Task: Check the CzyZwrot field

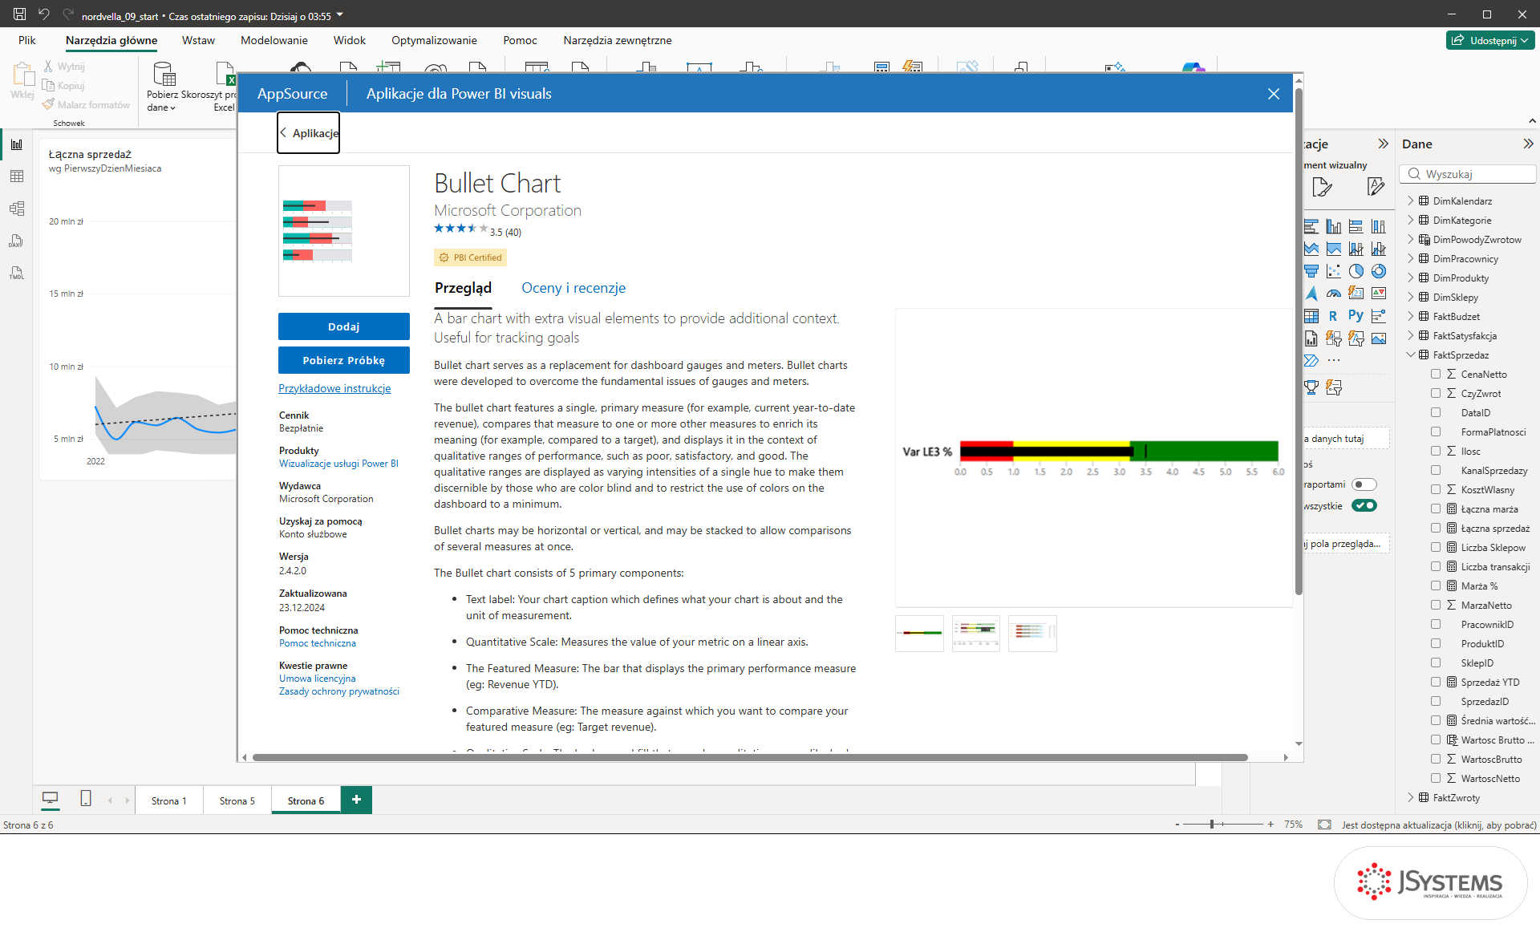Action: (x=1436, y=394)
